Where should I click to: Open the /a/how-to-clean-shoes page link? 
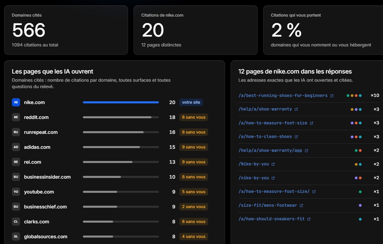point(265,137)
